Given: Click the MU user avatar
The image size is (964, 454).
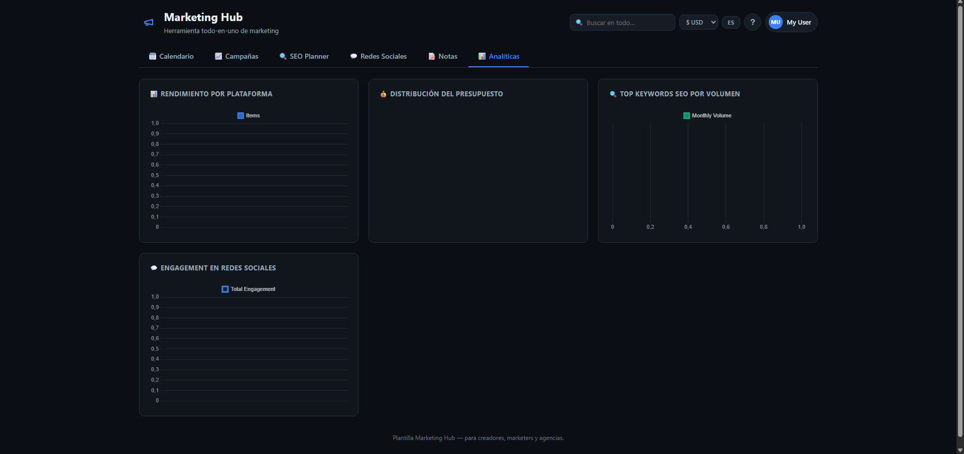Looking at the screenshot, I should point(775,22).
